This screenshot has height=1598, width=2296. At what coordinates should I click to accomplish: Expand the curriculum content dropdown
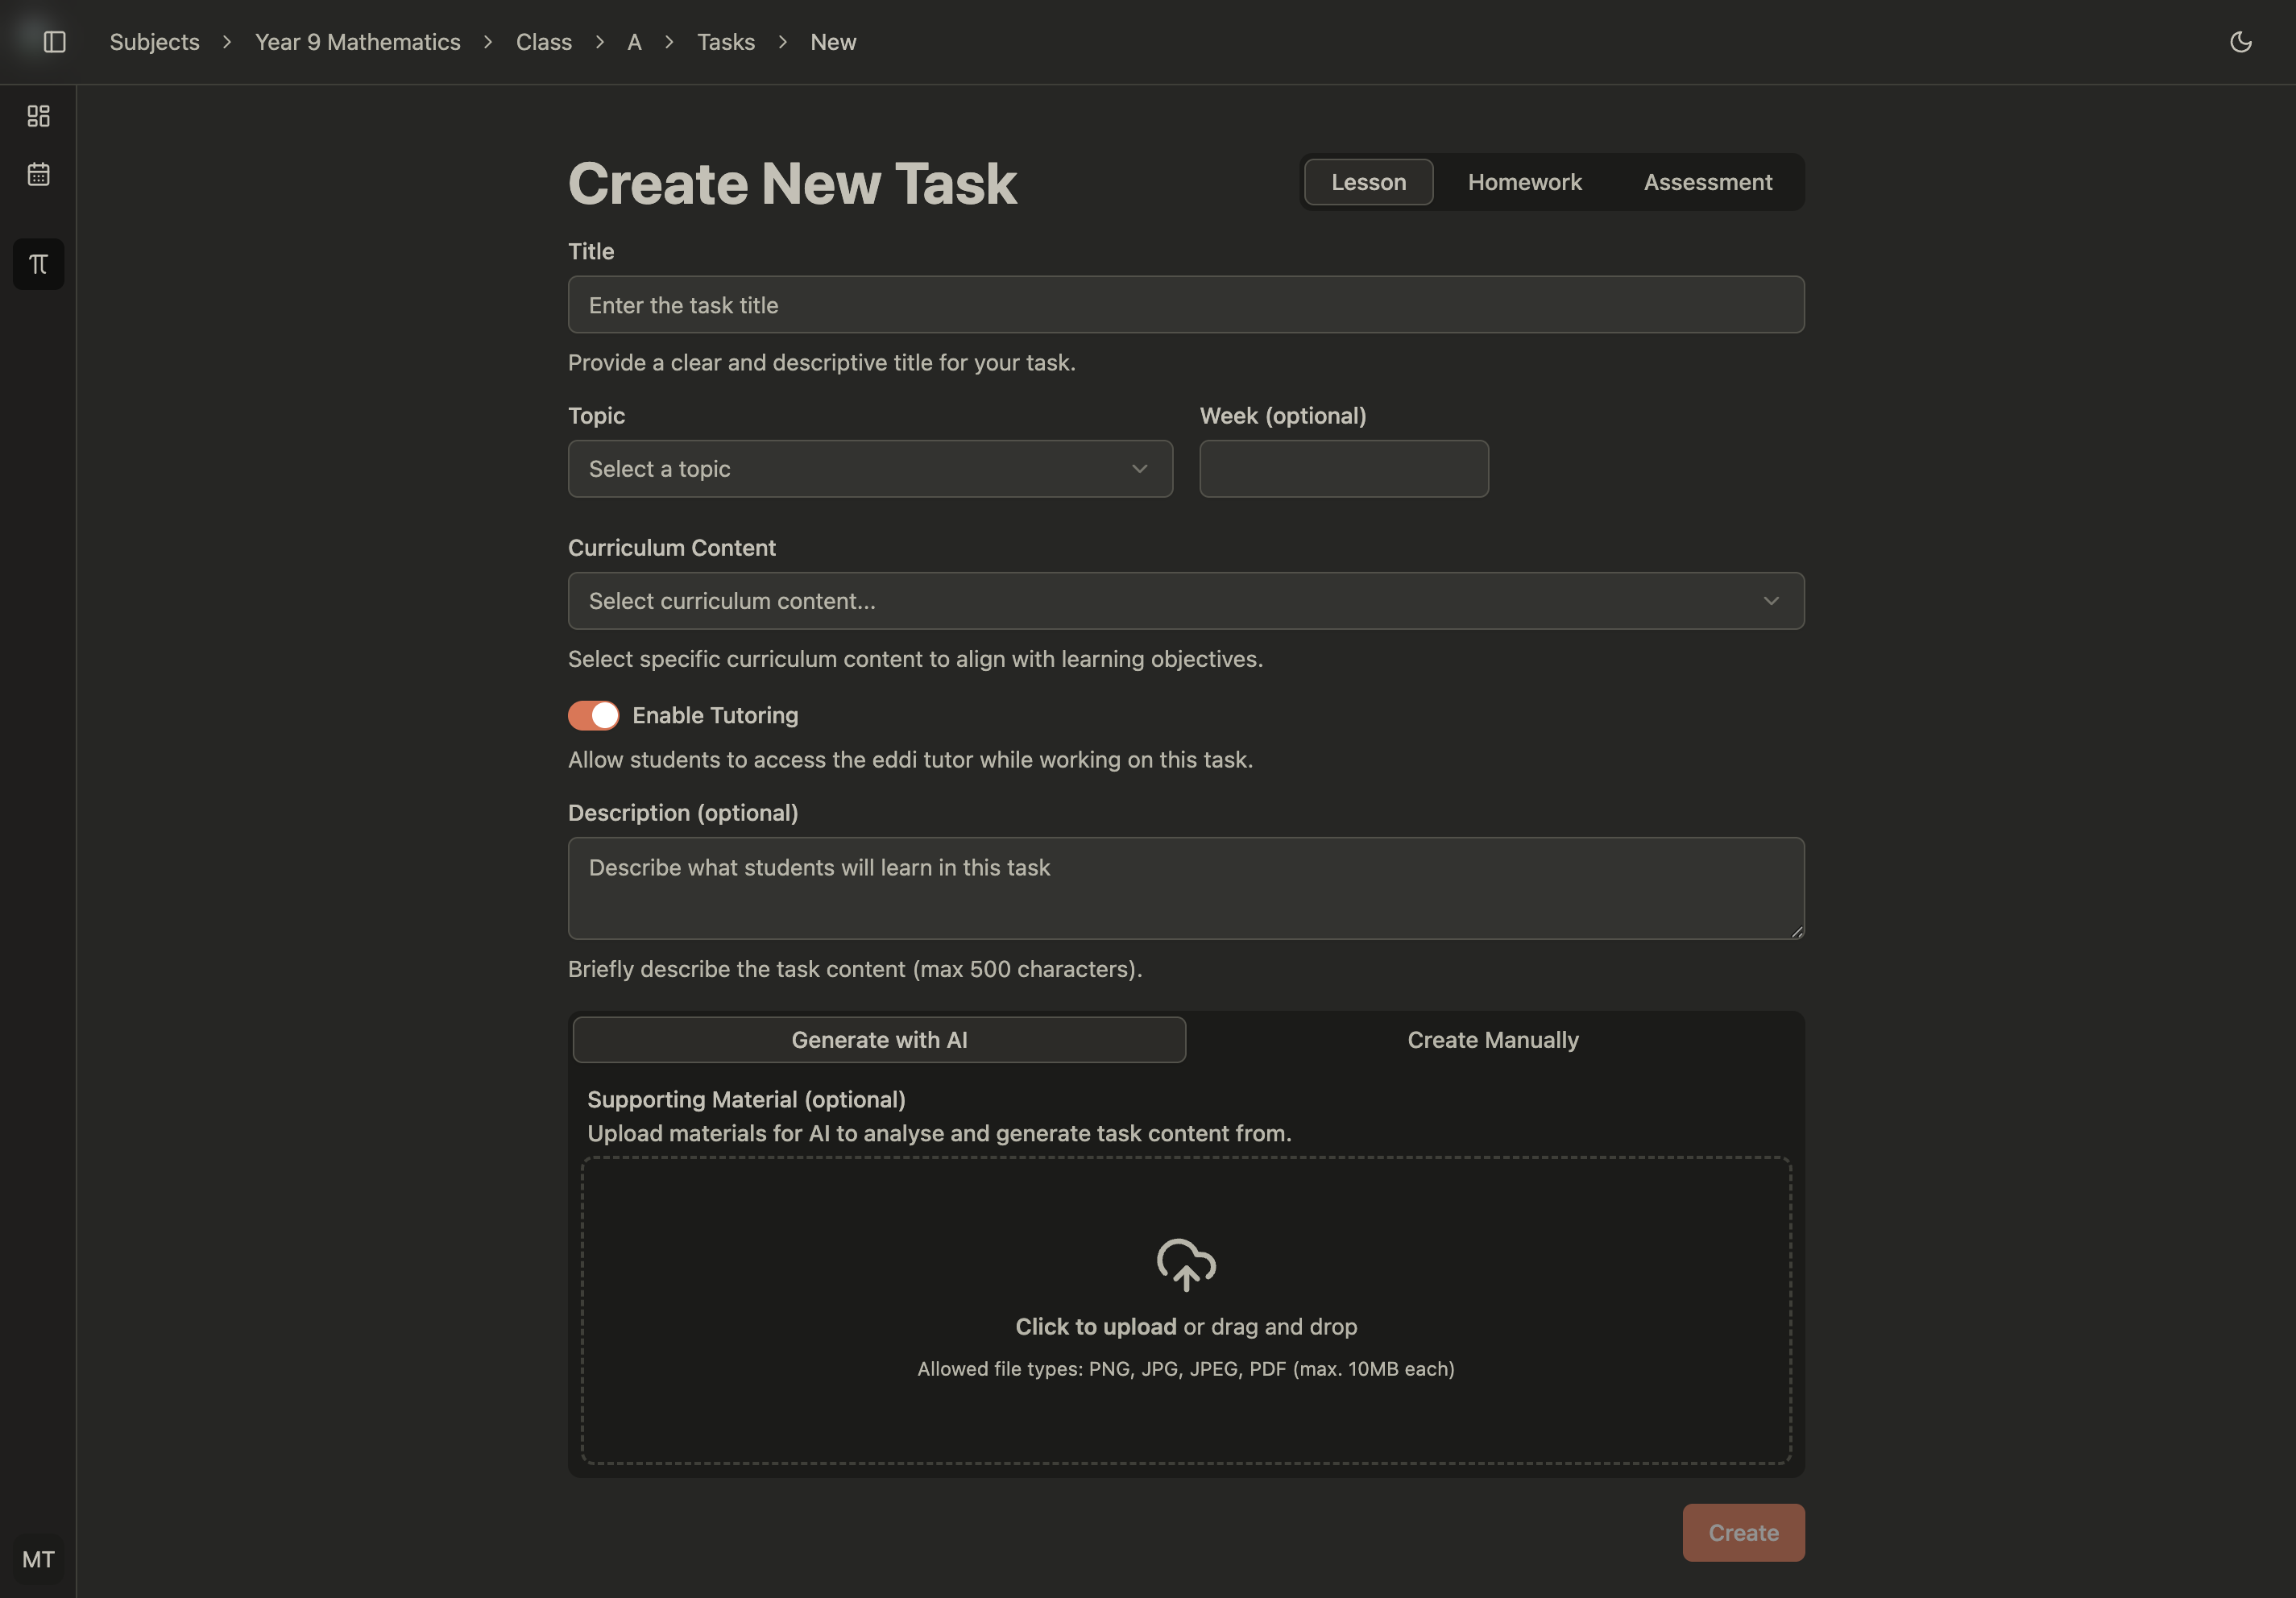[1185, 601]
